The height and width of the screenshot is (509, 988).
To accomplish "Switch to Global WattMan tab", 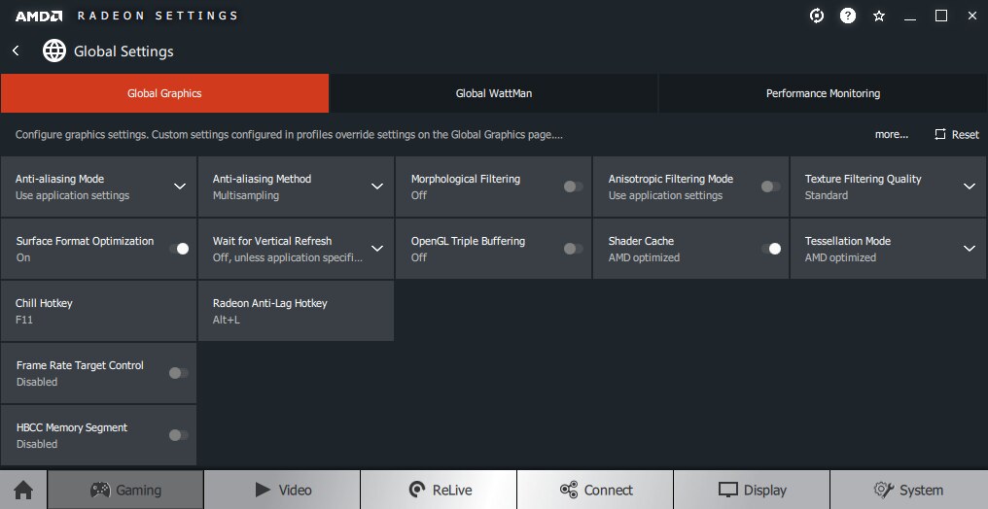I will coord(493,93).
